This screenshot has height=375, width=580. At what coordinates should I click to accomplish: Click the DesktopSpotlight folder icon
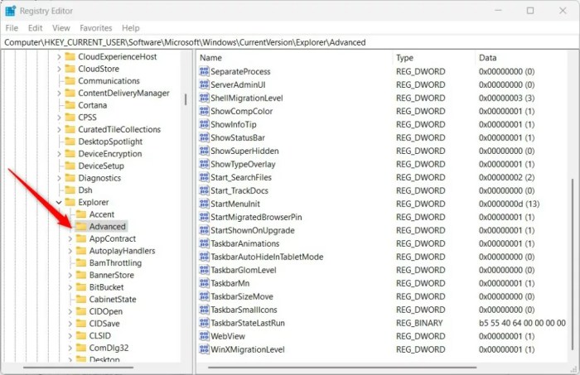(x=70, y=142)
